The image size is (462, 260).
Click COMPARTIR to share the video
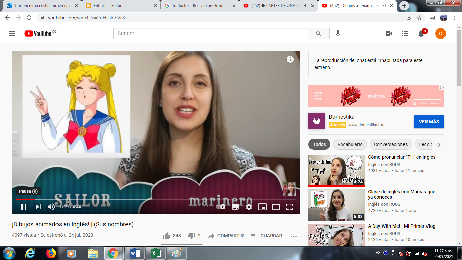click(226, 236)
